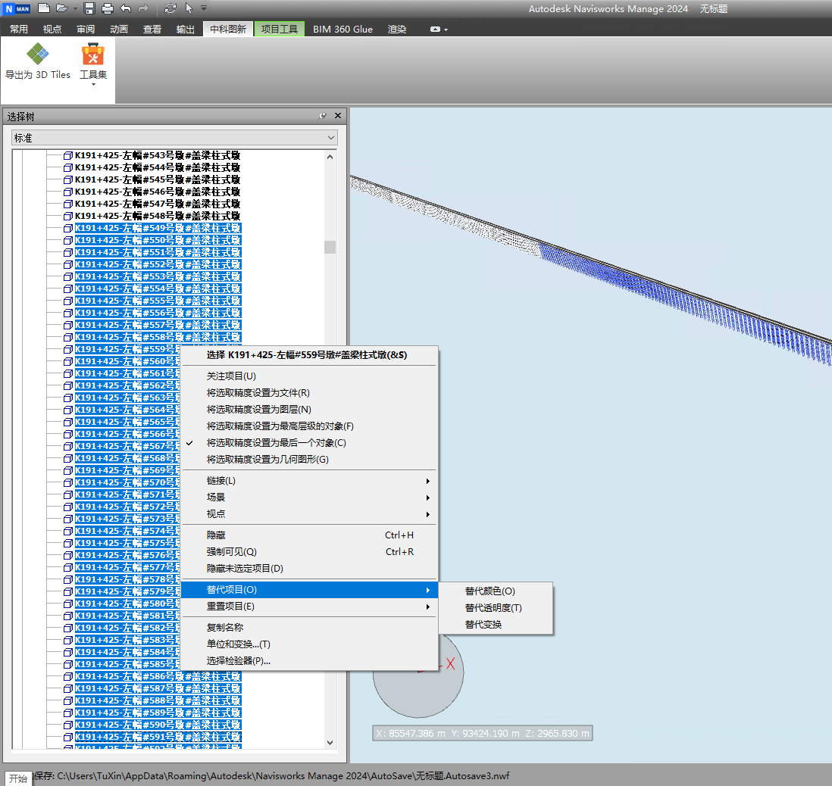The width and height of the screenshot is (832, 786).
Task: Save the file with the floppy icon
Action: (x=89, y=8)
